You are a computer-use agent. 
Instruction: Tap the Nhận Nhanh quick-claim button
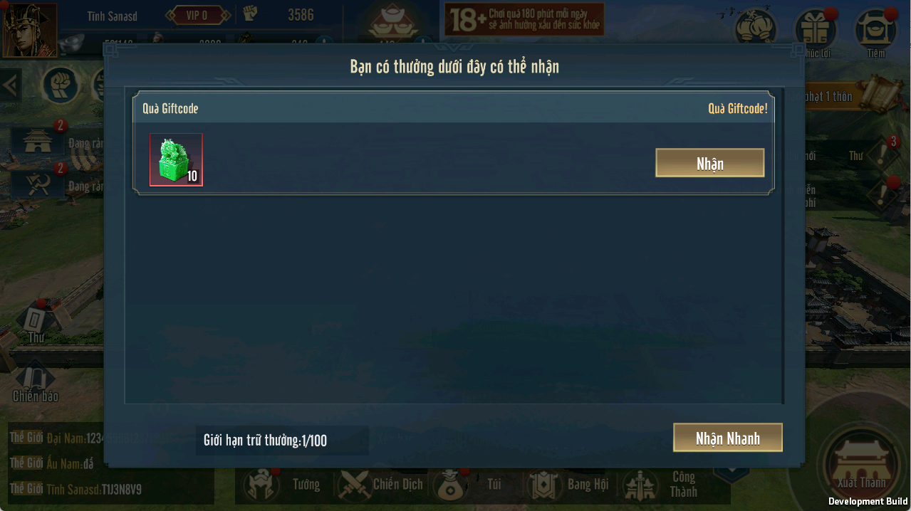pos(727,438)
